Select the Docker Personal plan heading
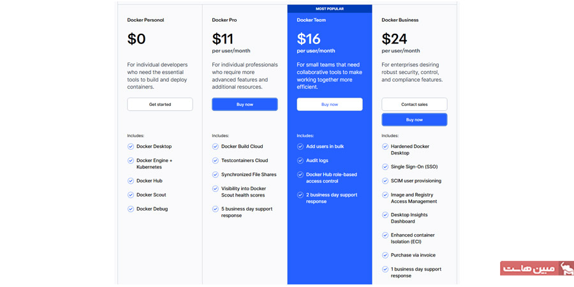The height and width of the screenshot is (287, 574). pyautogui.click(x=145, y=20)
